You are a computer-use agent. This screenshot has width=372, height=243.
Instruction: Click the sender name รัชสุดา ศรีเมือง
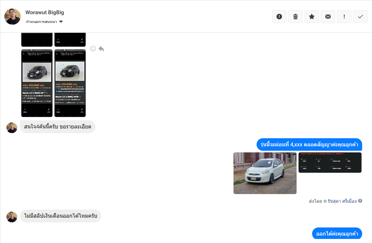342,201
